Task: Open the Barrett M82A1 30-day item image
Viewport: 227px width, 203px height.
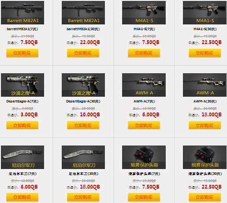Action: pos(83,12)
